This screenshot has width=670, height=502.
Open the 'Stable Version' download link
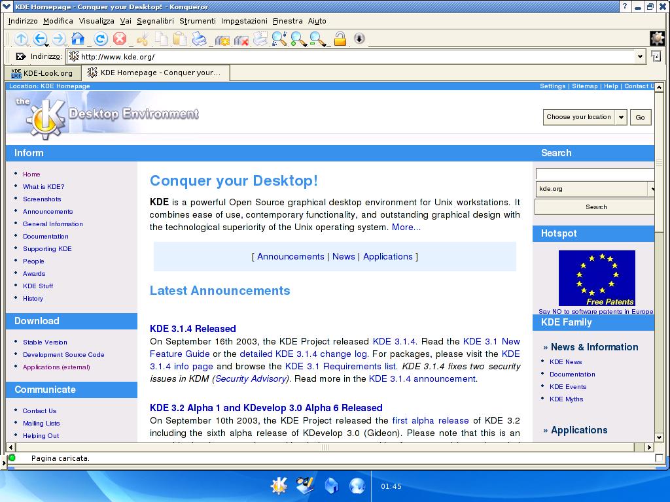pos(45,343)
